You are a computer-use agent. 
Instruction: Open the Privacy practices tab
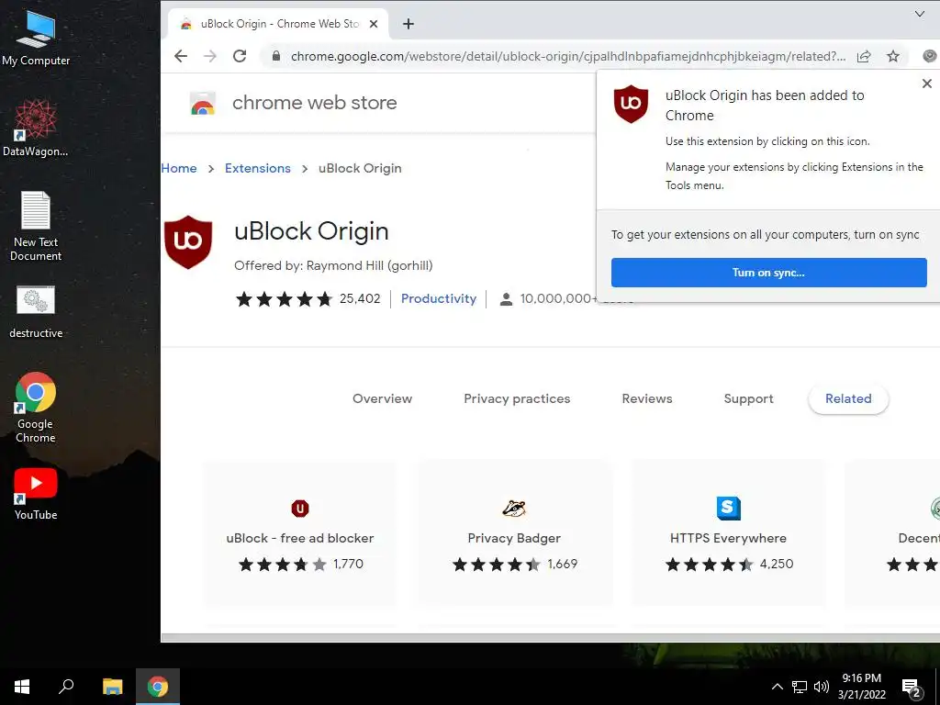(x=517, y=398)
